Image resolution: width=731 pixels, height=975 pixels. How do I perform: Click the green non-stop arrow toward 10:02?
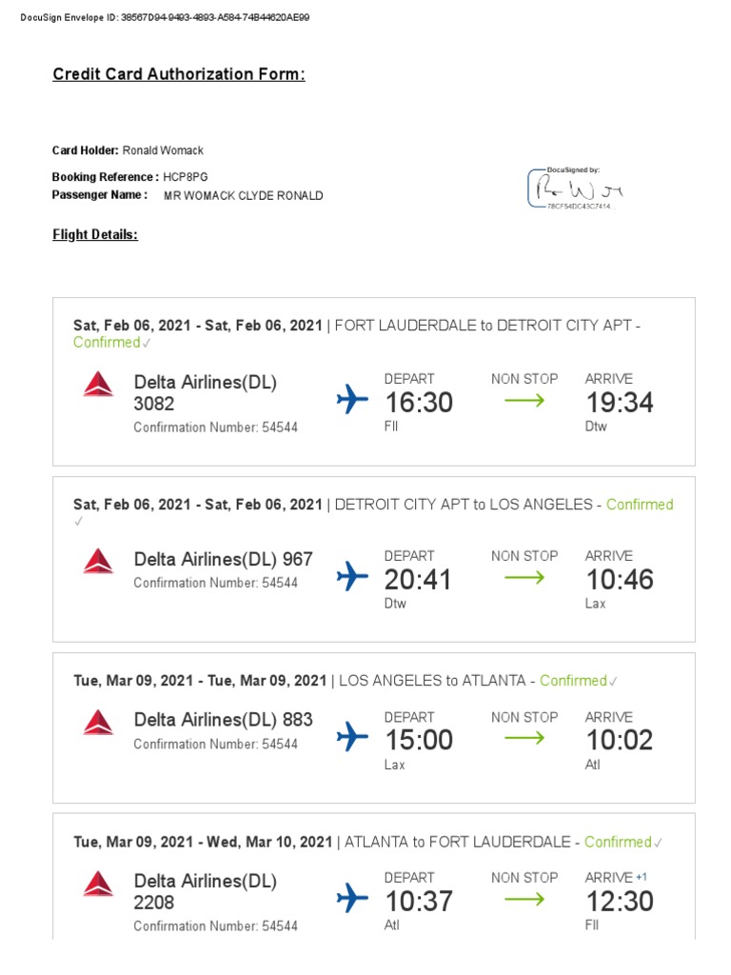[524, 738]
